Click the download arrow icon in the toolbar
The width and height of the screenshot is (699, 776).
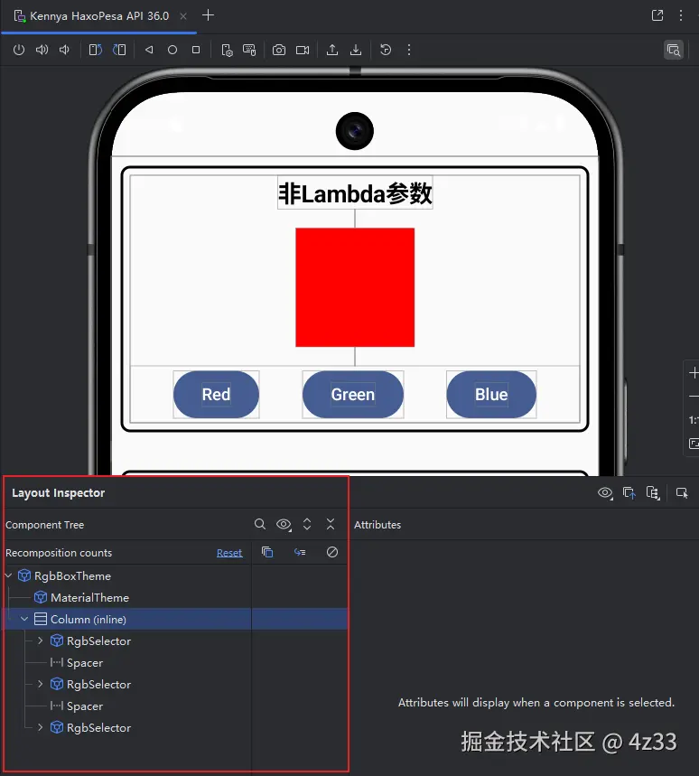[356, 50]
